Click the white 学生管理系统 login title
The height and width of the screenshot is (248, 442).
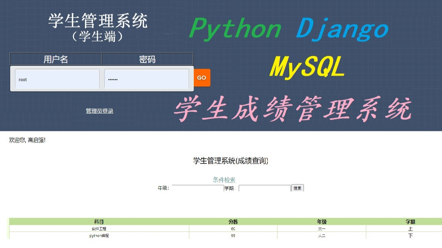coord(98,21)
